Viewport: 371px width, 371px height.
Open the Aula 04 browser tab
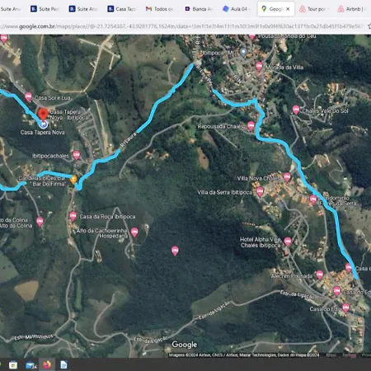point(237,9)
